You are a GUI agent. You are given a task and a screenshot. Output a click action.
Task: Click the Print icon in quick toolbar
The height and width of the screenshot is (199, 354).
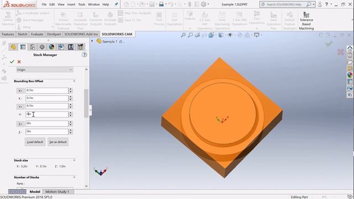tap(161, 4)
